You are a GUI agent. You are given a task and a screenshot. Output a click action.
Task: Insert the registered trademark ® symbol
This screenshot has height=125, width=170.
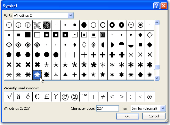(74, 97)
